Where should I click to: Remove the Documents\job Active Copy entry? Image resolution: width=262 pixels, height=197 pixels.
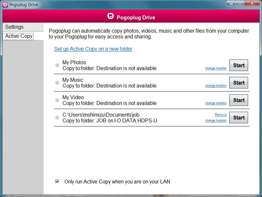point(221,115)
